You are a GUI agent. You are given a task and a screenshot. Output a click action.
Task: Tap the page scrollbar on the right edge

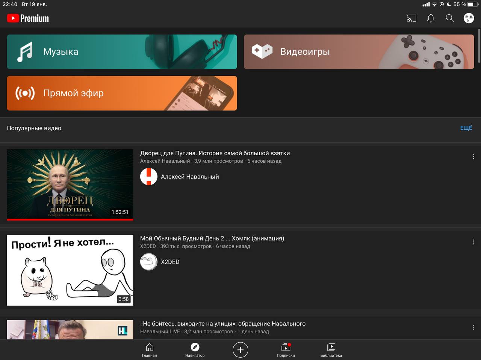click(479, 45)
